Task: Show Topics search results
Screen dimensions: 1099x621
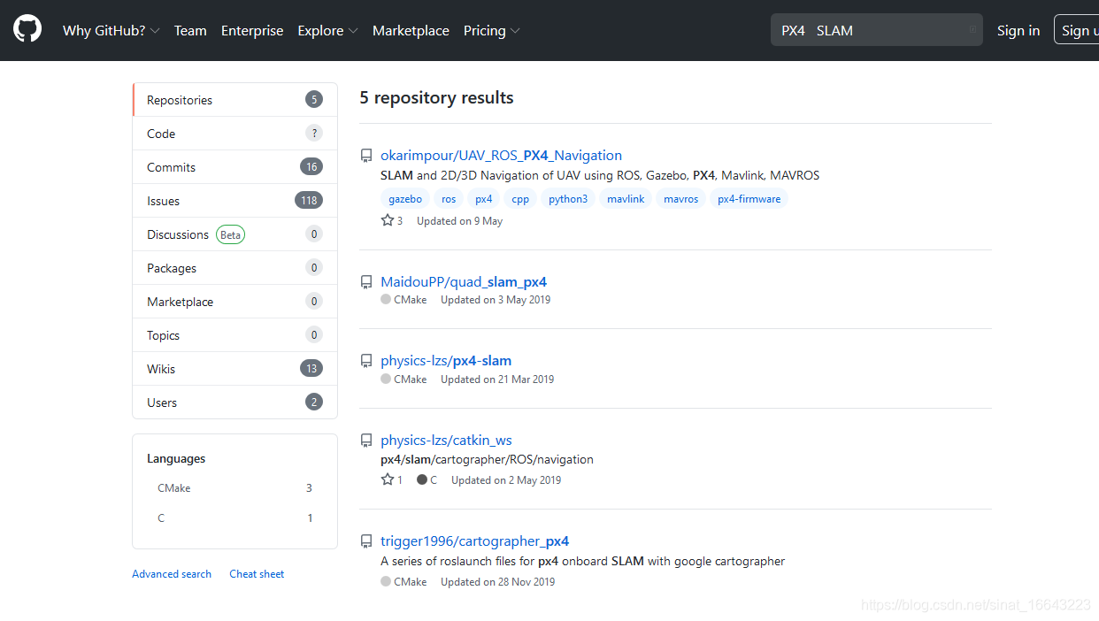Action: 234,335
